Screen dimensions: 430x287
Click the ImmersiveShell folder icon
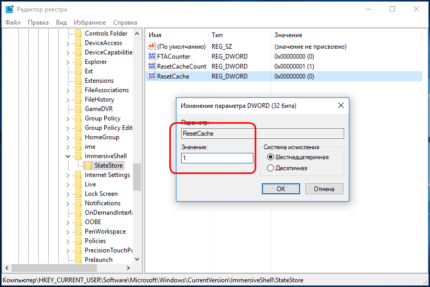(78, 156)
